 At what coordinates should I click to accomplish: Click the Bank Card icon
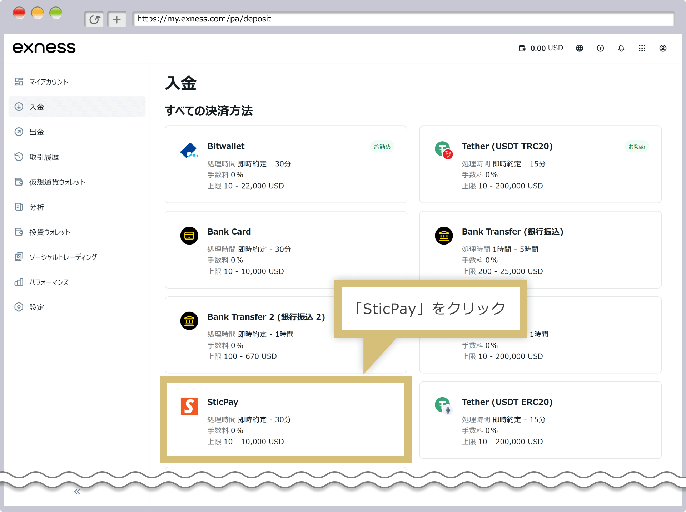tap(189, 236)
